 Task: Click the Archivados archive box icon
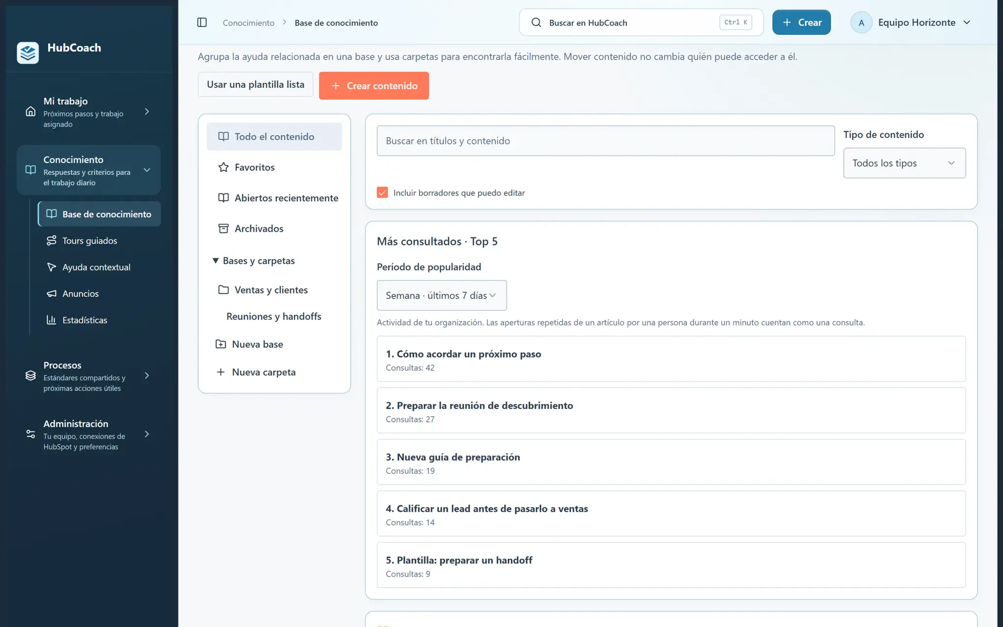[x=223, y=228]
